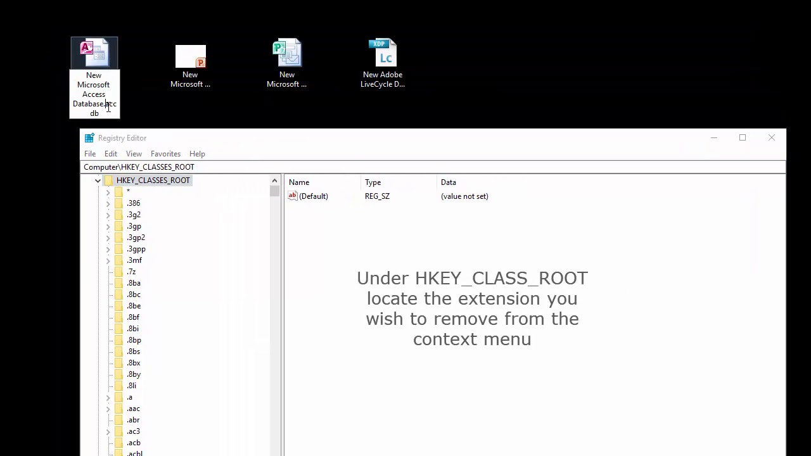Select the .8ba key
This screenshot has height=456, width=811.
pos(134,283)
